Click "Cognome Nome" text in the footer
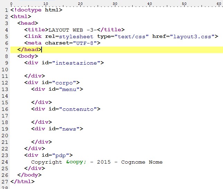 (x=142, y=162)
